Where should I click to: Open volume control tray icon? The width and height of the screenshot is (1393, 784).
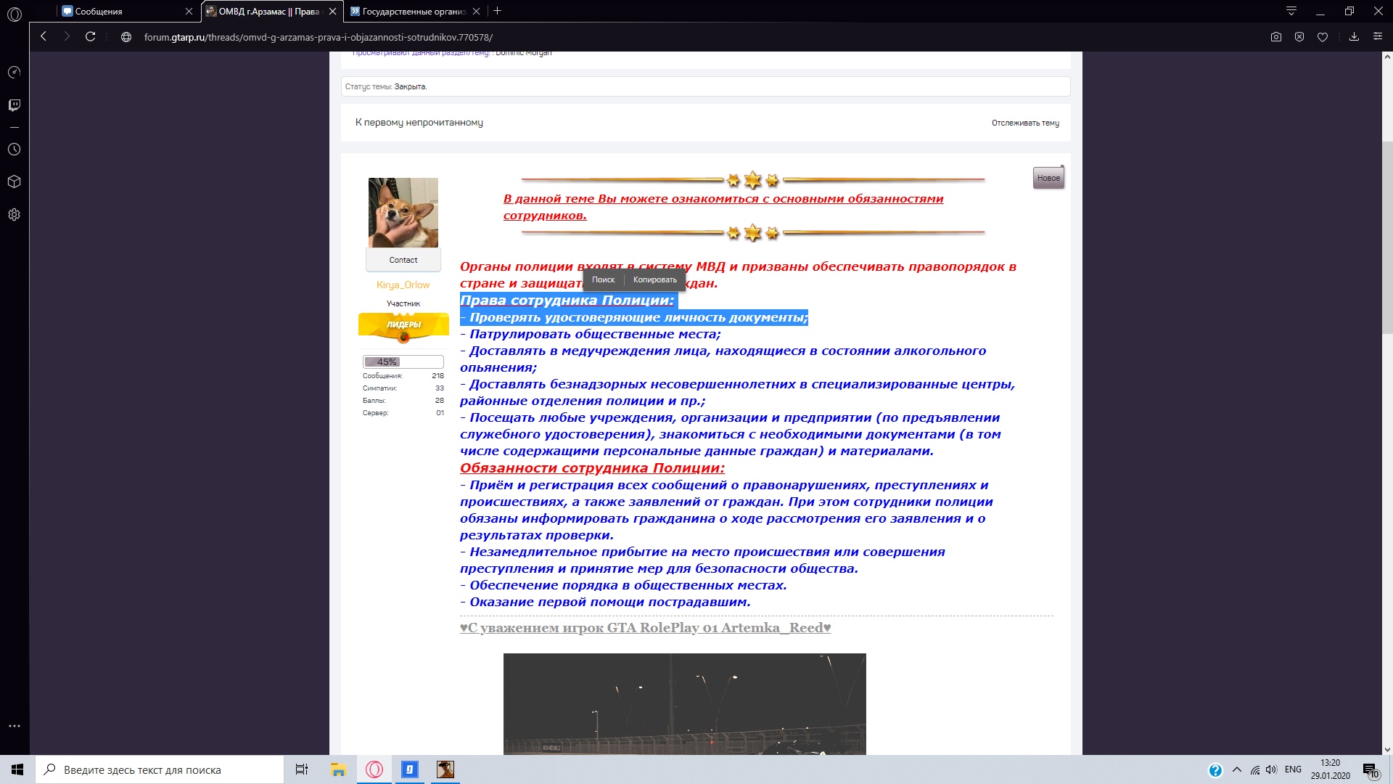[x=1271, y=769]
